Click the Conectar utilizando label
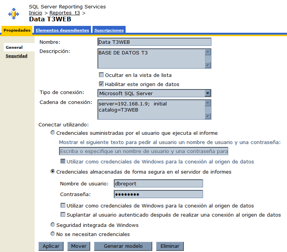 (64, 124)
